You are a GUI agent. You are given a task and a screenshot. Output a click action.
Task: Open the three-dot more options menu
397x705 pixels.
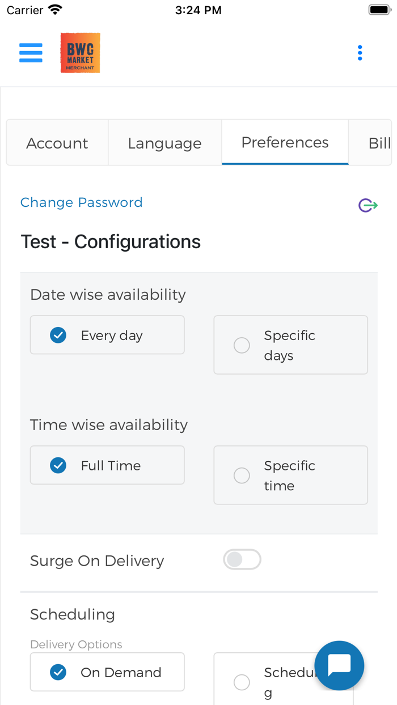pos(360,53)
